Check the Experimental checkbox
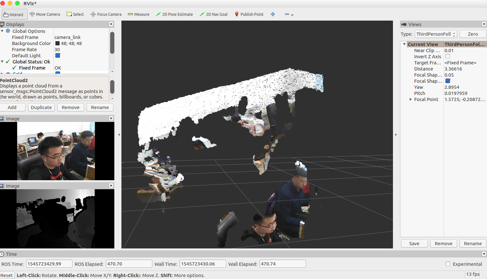The image size is (487, 279). pos(448,264)
